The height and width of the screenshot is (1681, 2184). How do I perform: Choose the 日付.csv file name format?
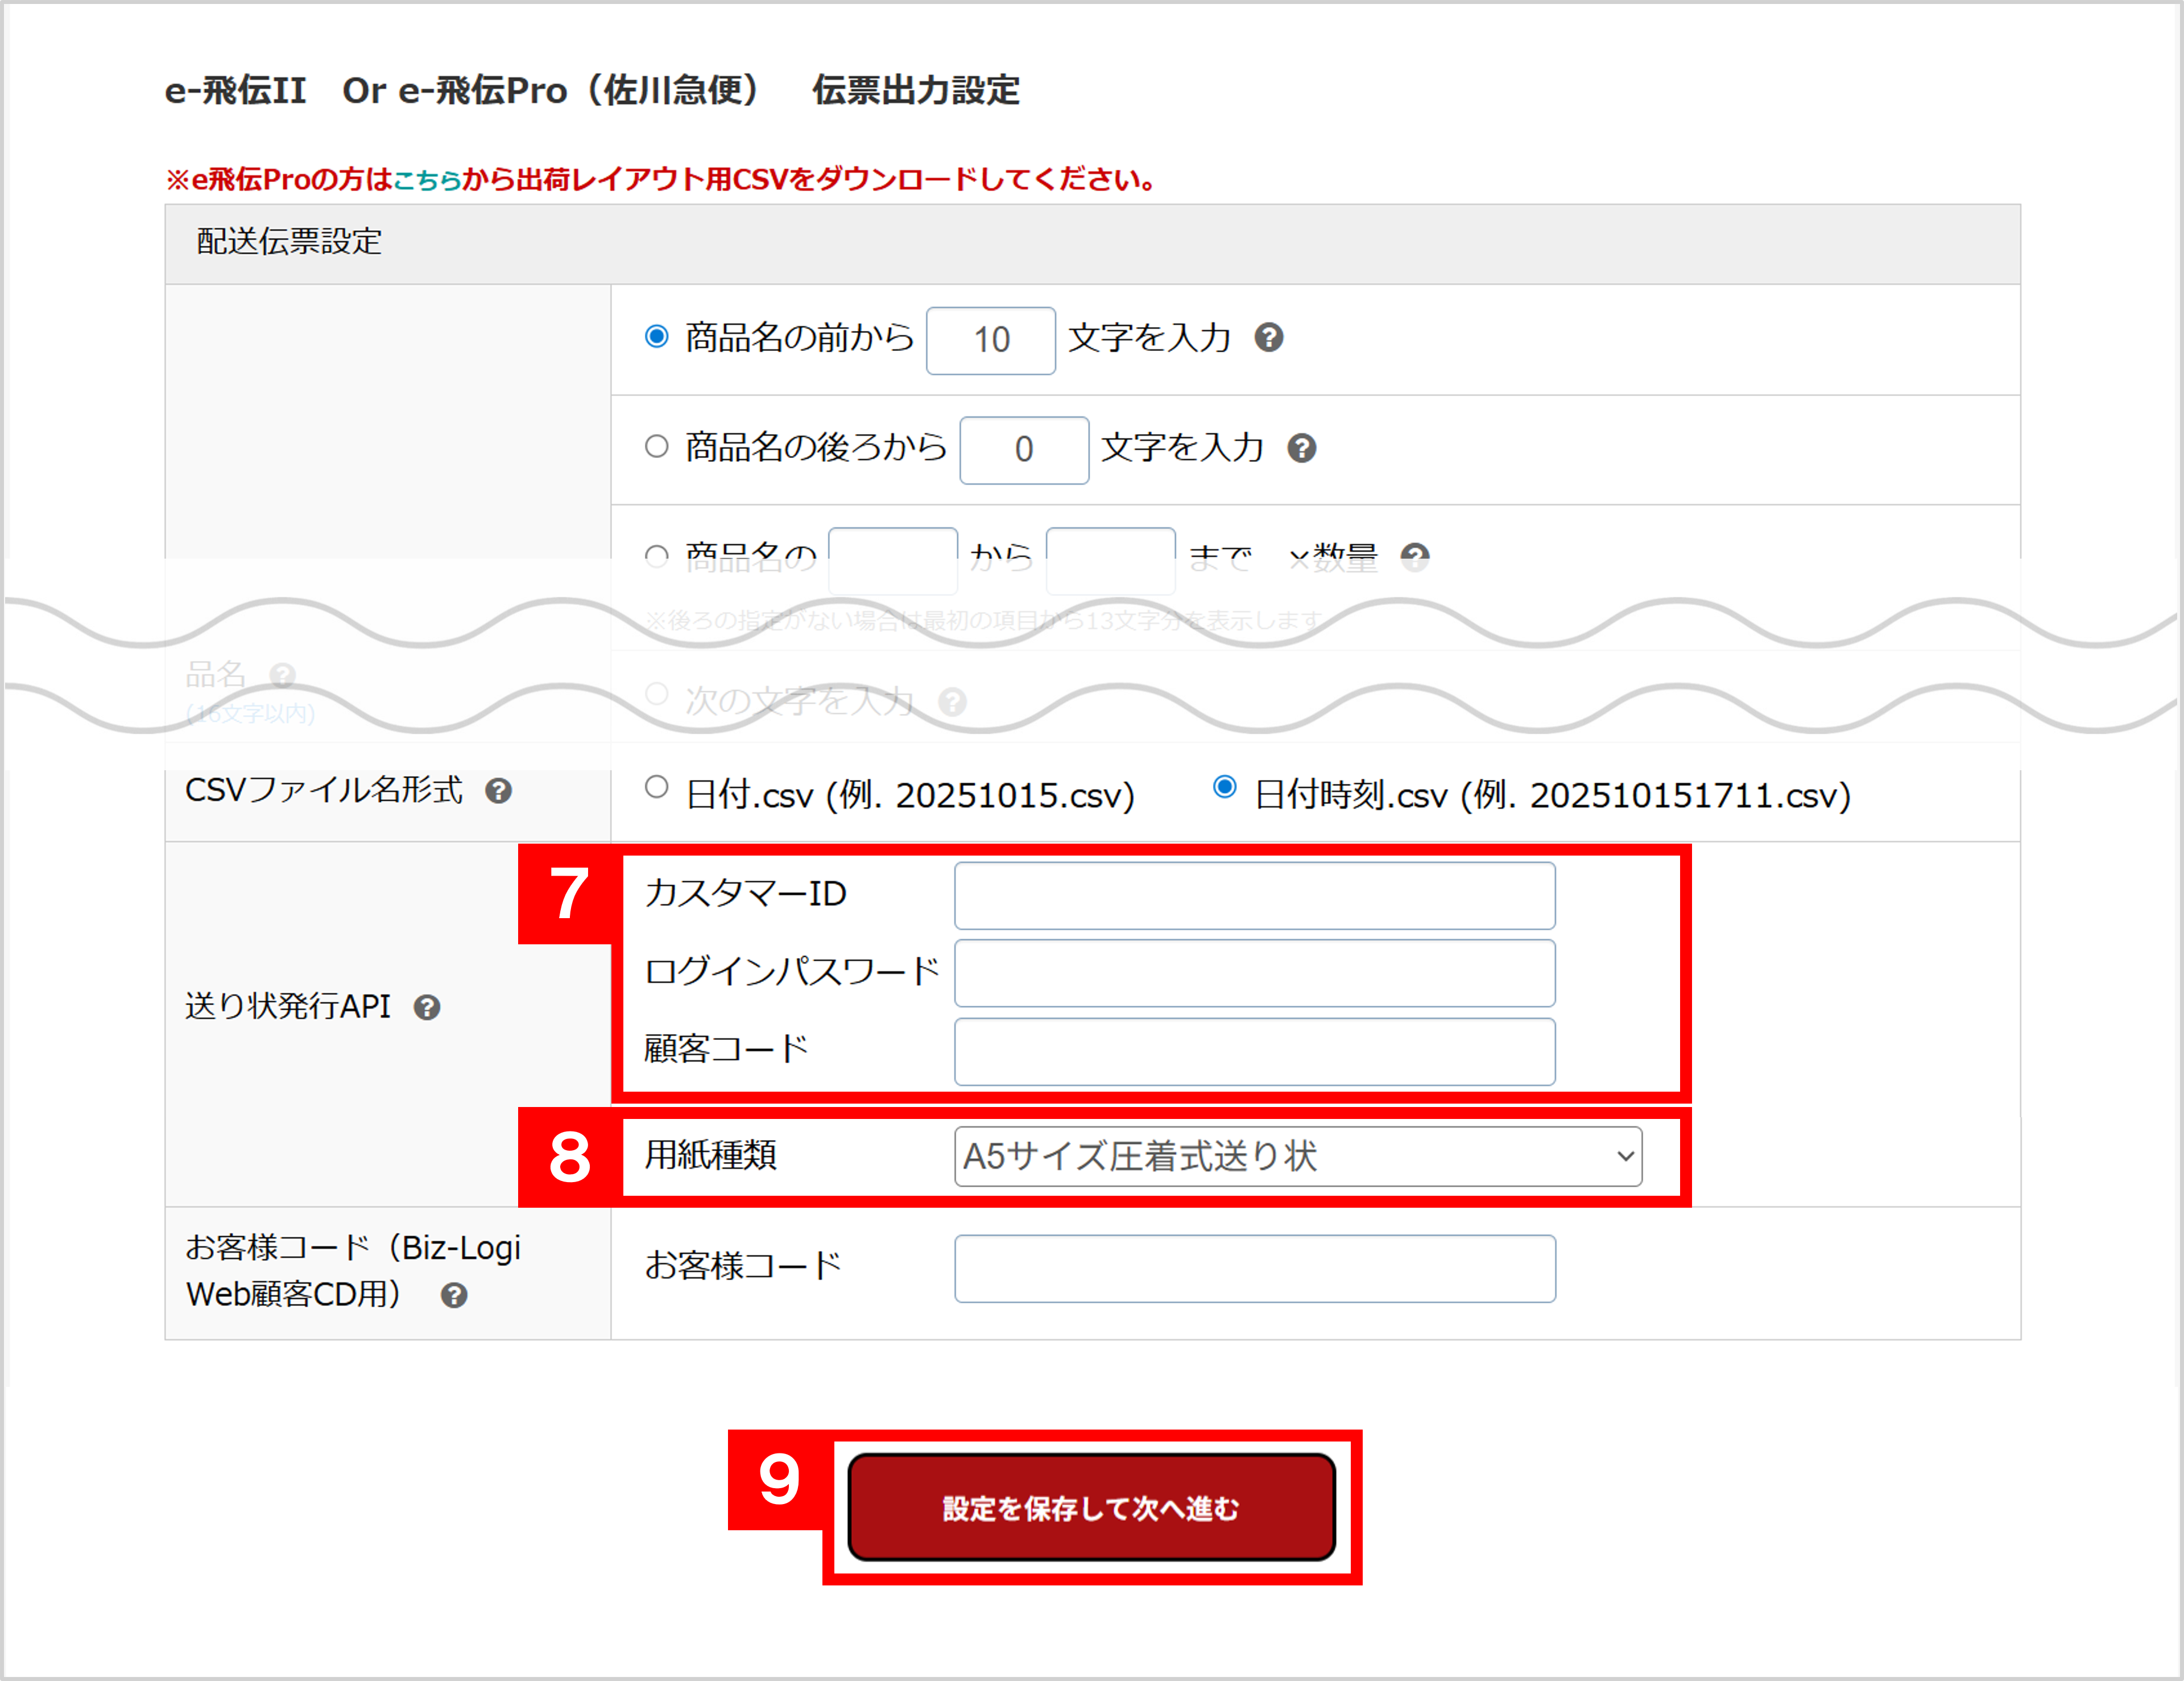657,788
